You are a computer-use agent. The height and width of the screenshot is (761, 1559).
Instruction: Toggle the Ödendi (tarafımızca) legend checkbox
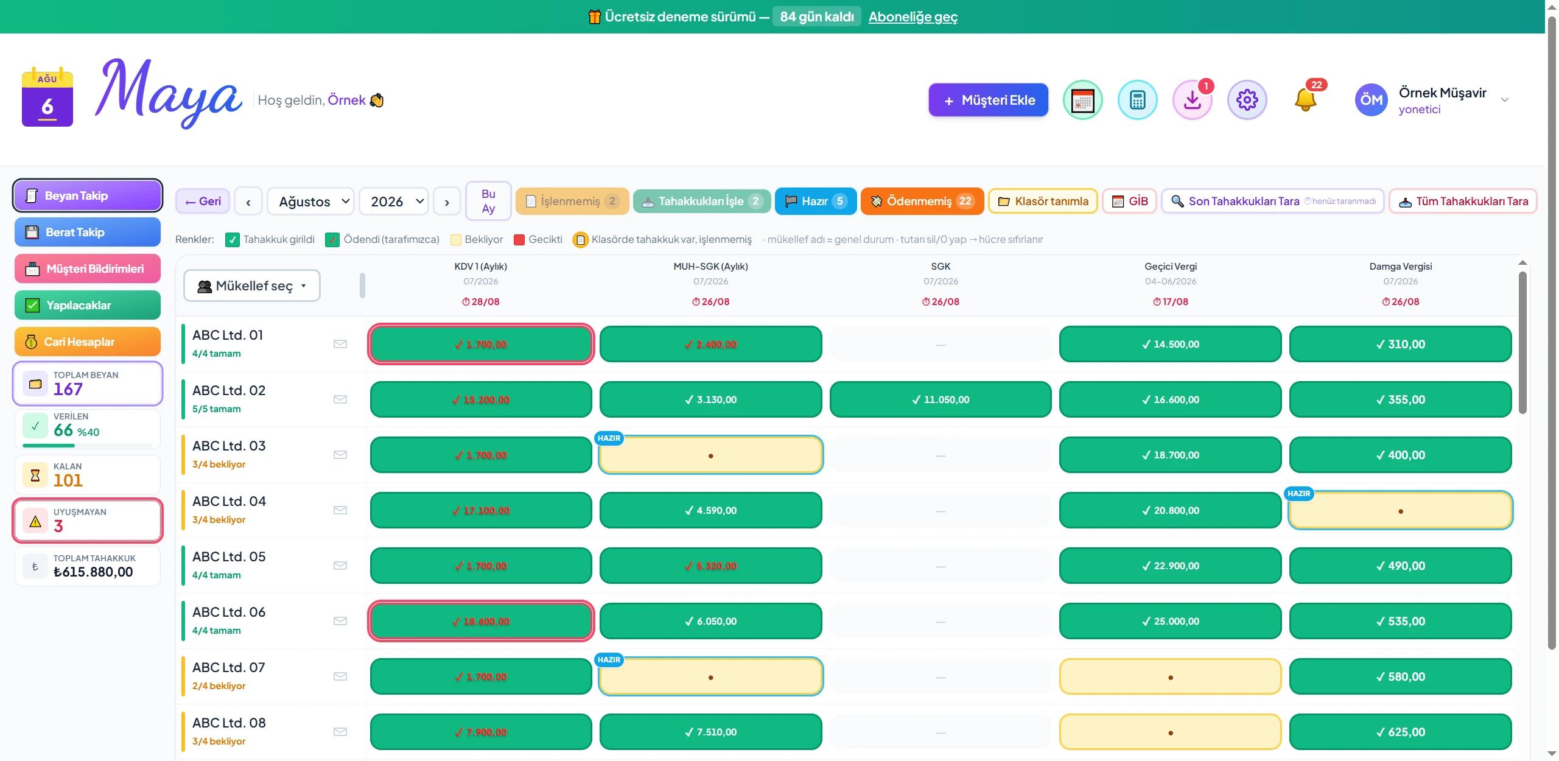pyautogui.click(x=332, y=240)
